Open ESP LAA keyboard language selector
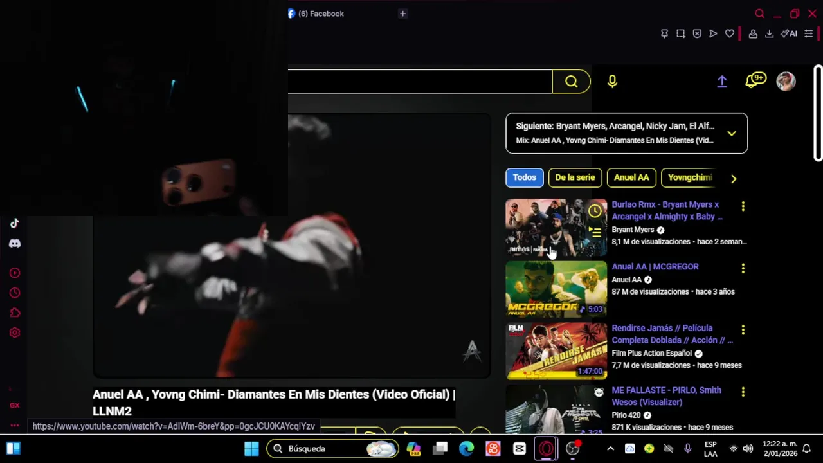 [x=710, y=449]
